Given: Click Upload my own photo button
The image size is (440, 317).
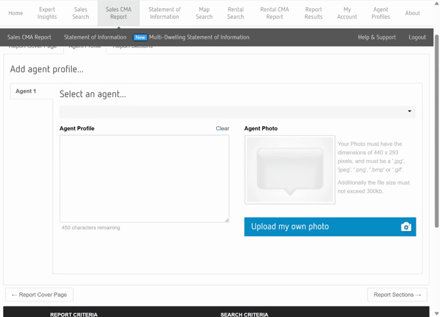Looking at the screenshot, I should click(x=330, y=227).
